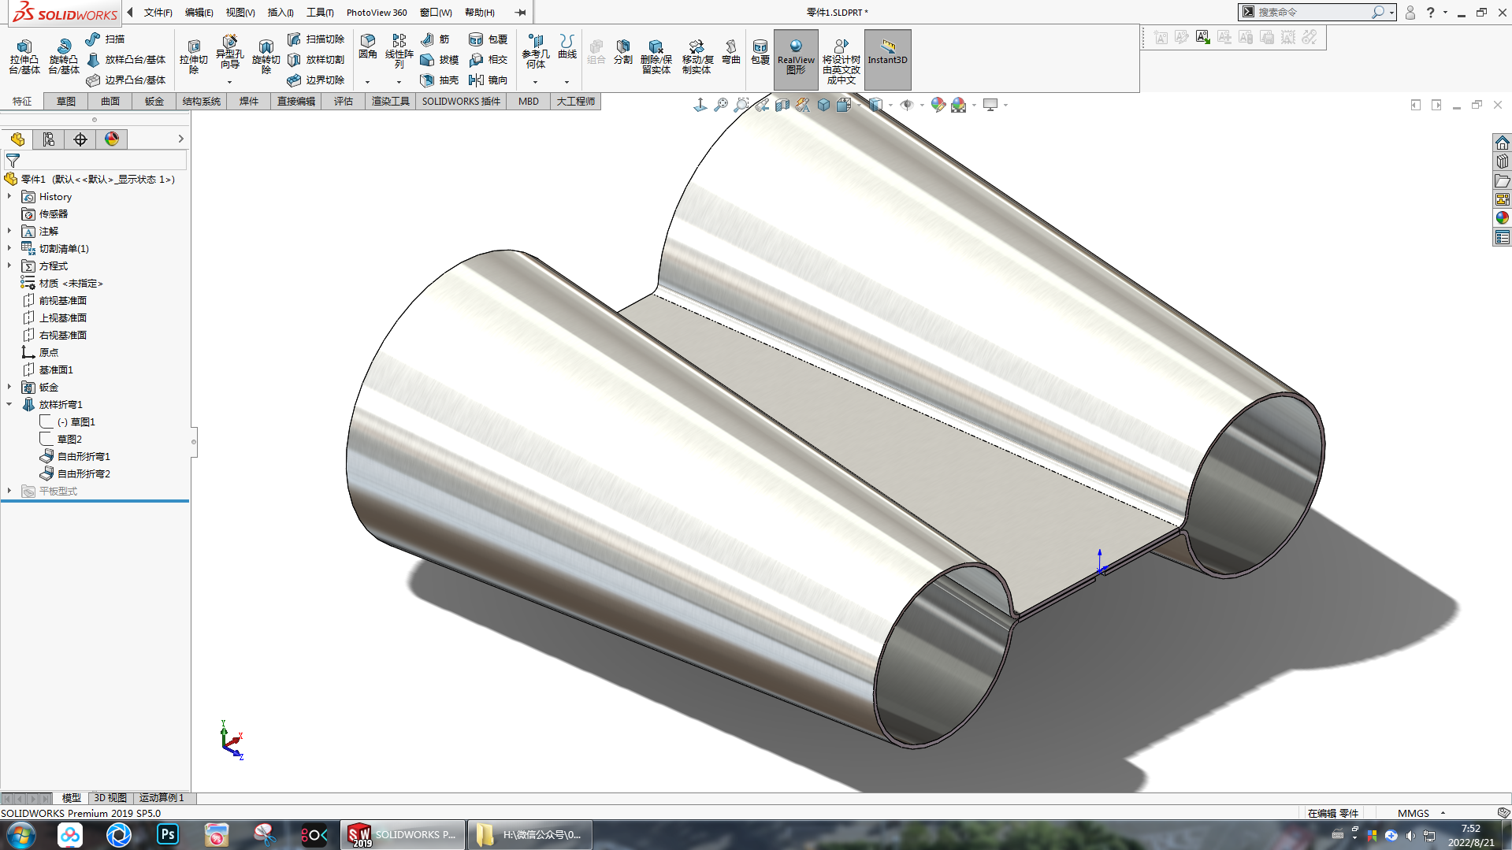1512x850 pixels.
Task: Click the 边界凸台/基体 boundary boss tool
Action: (126, 80)
